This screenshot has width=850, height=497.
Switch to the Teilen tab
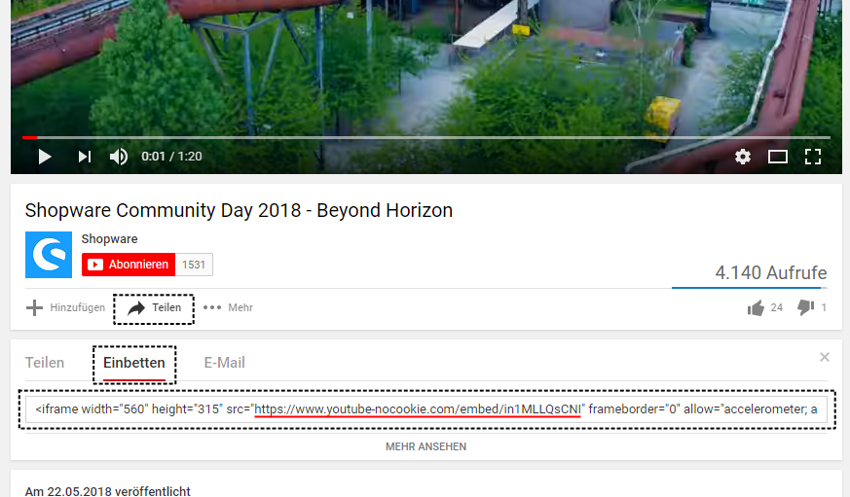pos(45,363)
